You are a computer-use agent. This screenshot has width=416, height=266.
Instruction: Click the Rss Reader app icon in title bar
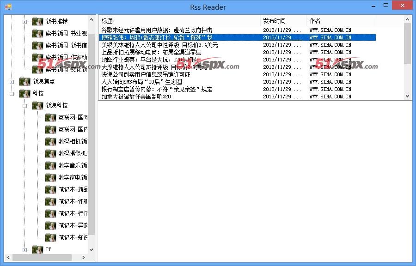pyautogui.click(x=8, y=7)
